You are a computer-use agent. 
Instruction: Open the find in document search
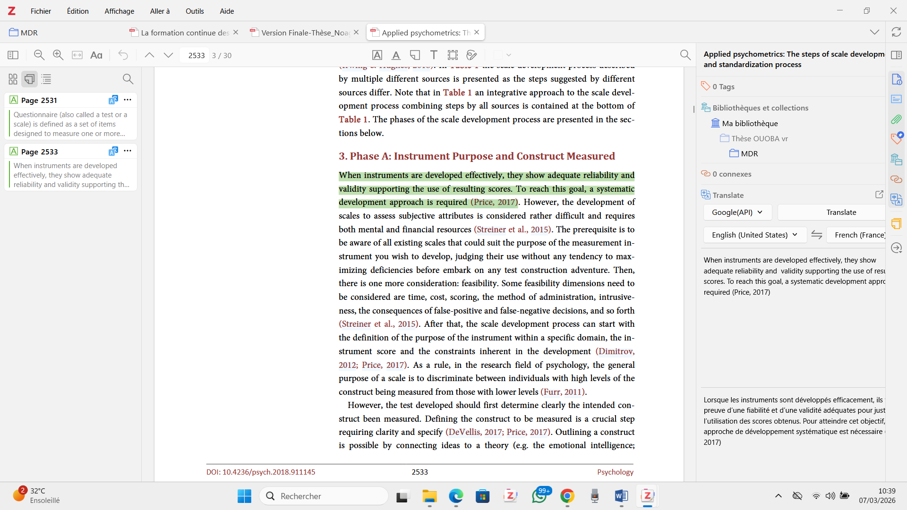685,55
